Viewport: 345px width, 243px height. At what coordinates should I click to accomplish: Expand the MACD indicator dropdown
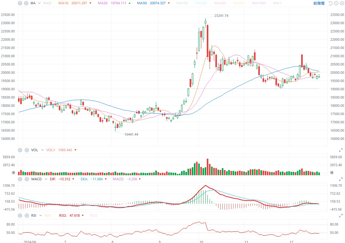(46, 179)
